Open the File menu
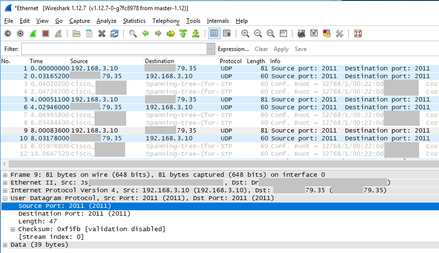439x253 pixels. coord(9,21)
